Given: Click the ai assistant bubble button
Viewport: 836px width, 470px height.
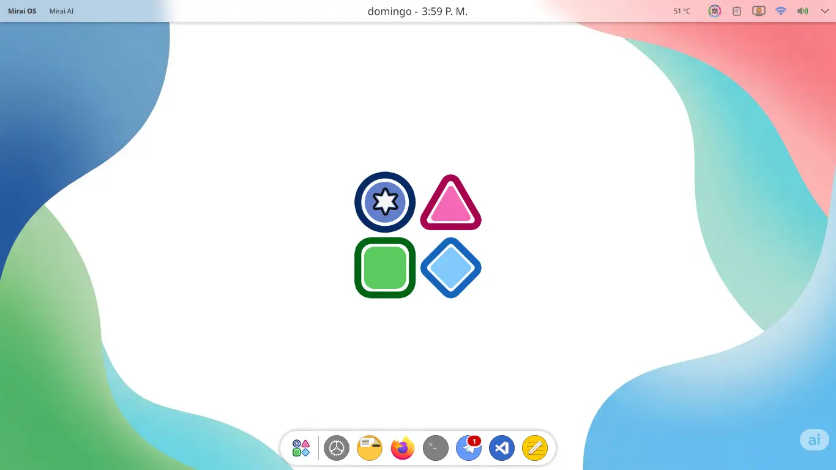Looking at the screenshot, I should (x=814, y=439).
